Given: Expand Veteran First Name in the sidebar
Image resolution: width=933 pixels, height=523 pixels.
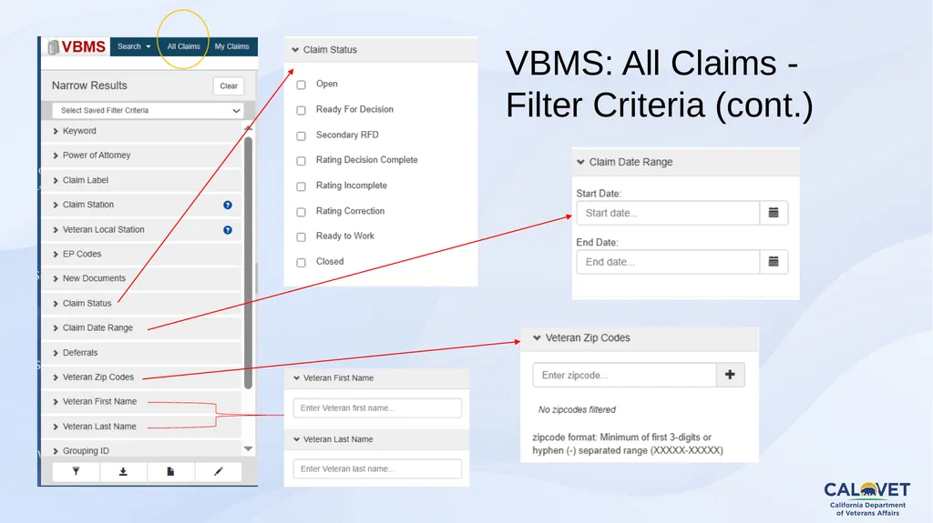Looking at the screenshot, I should point(141,401).
